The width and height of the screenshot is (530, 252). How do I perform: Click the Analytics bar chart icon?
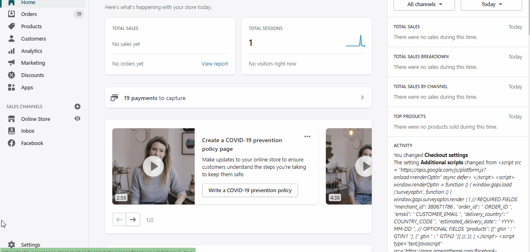[x=11, y=51]
